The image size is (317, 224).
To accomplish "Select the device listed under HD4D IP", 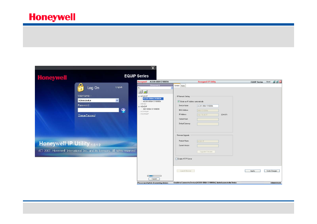I will coord(151,109).
